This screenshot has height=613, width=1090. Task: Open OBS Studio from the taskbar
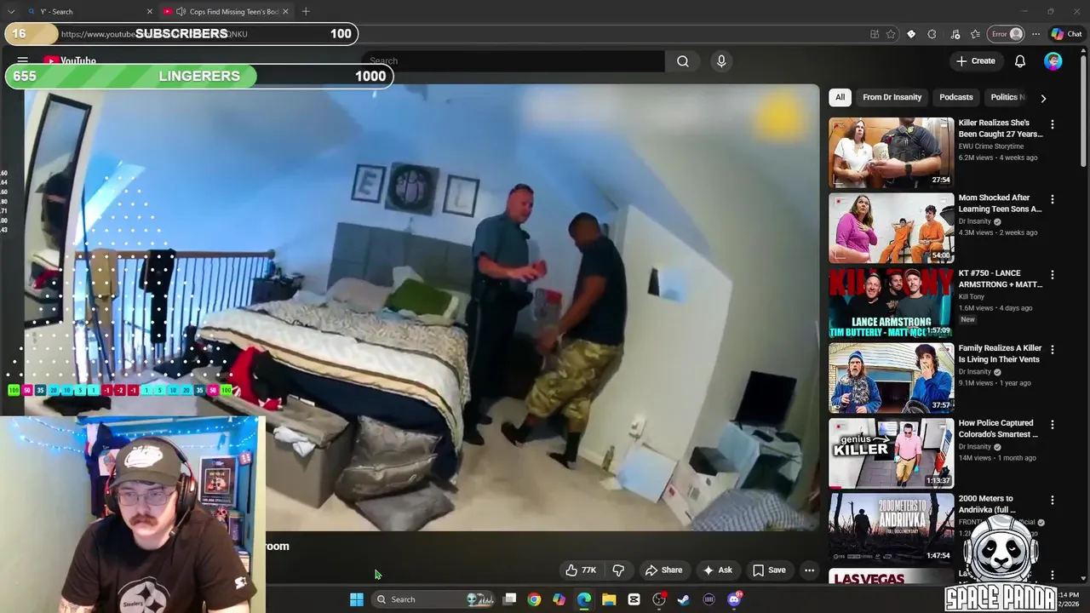659,599
